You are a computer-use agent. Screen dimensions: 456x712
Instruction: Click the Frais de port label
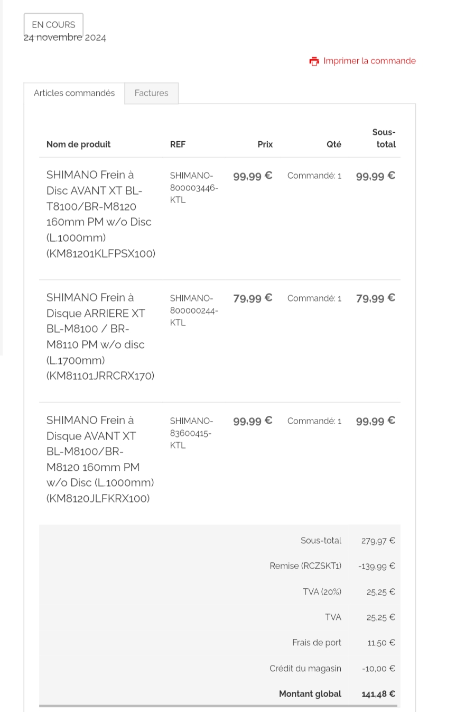(317, 643)
